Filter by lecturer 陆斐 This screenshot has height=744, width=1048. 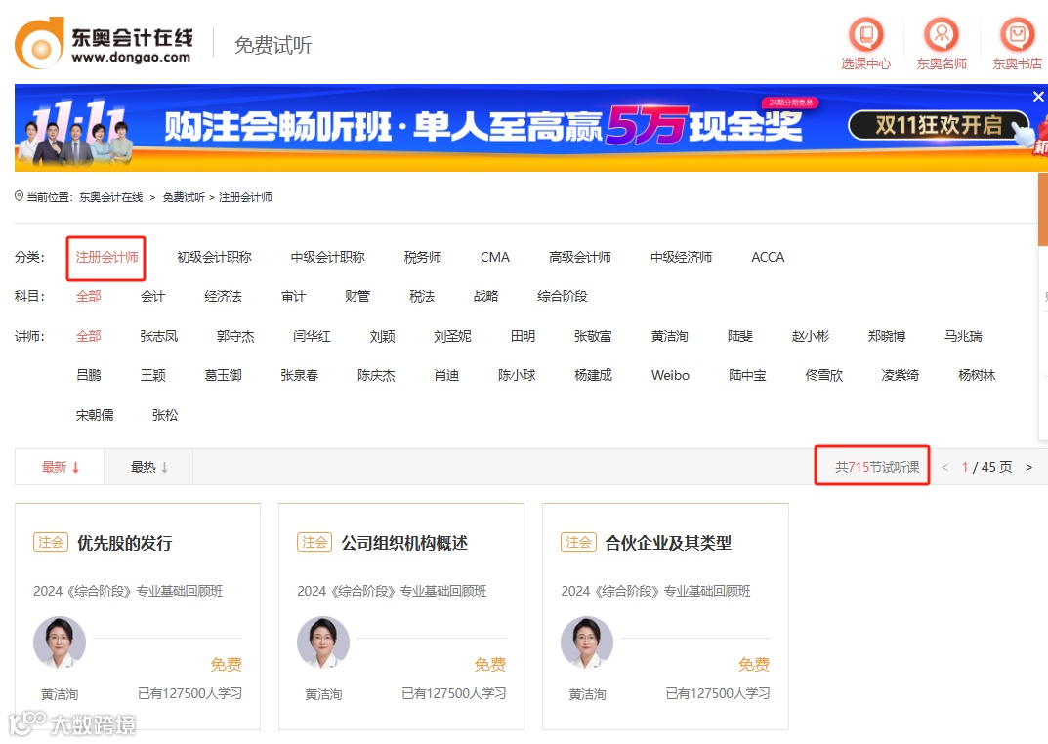tap(740, 336)
